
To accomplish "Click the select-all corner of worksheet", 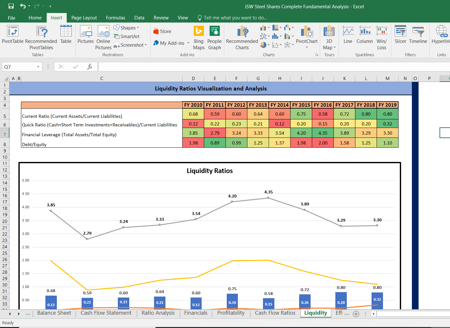I will tap(6, 78).
